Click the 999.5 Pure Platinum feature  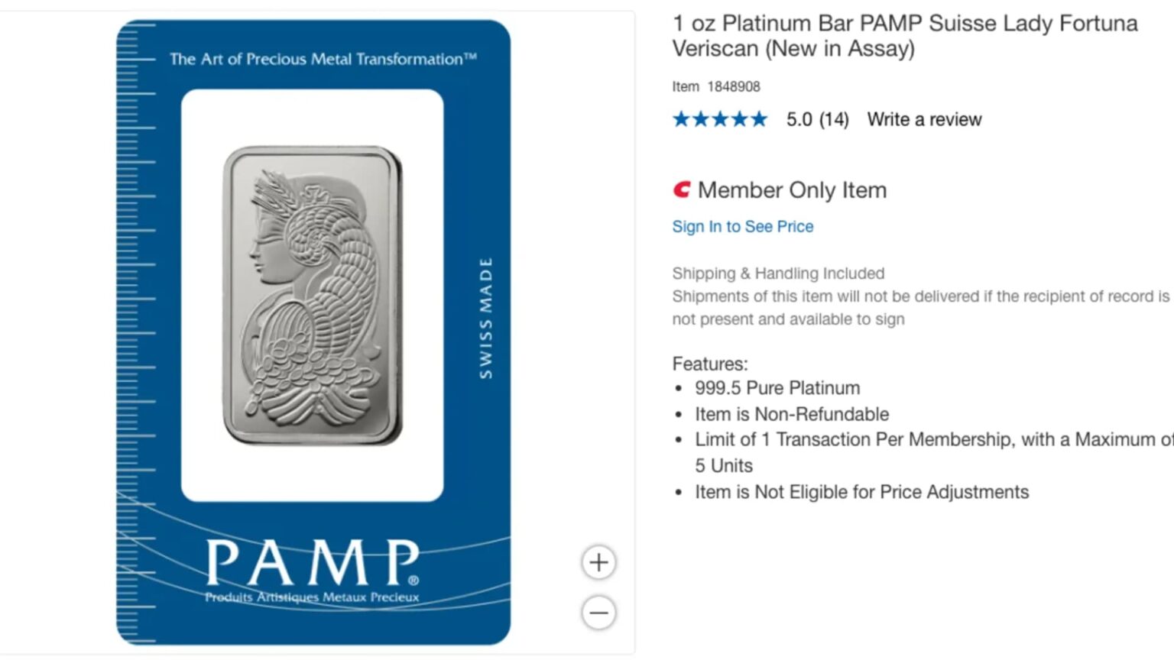pyautogui.click(x=777, y=388)
